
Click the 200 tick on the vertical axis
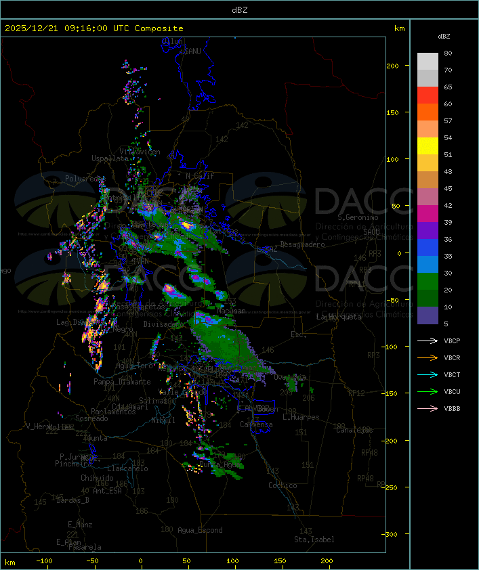click(392, 66)
